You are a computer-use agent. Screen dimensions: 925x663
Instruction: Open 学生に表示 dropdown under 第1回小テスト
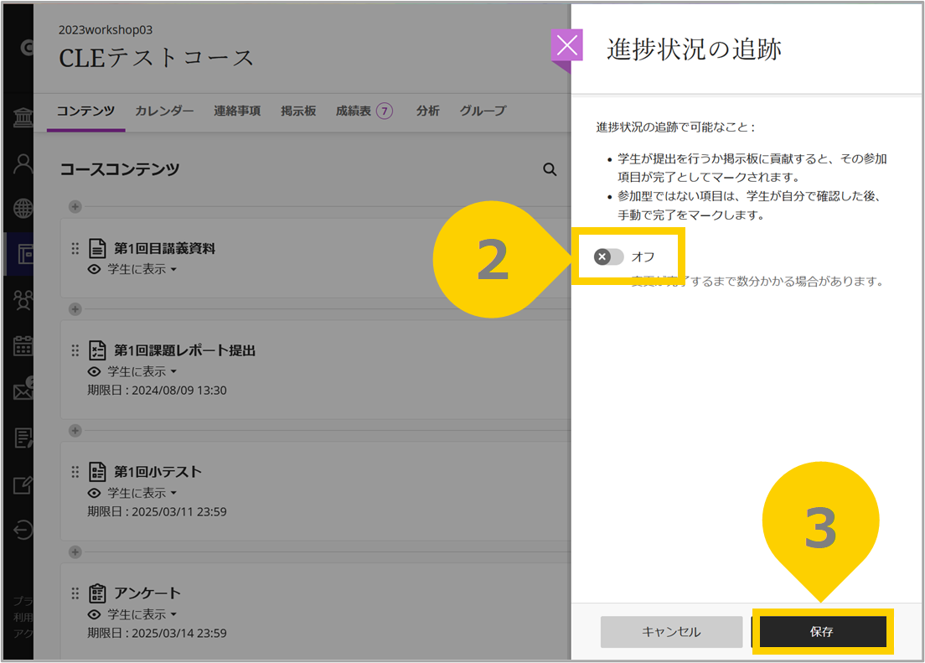coord(142,493)
